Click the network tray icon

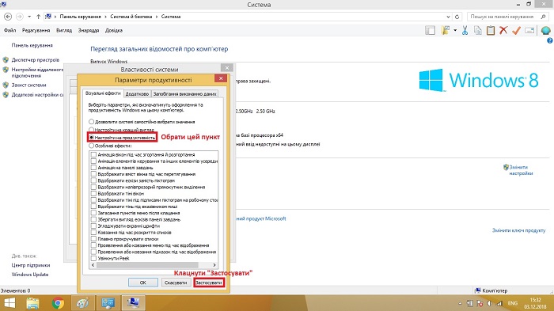(x=499, y=303)
